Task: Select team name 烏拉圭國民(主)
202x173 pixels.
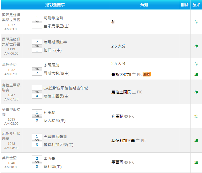Action: 57,96
